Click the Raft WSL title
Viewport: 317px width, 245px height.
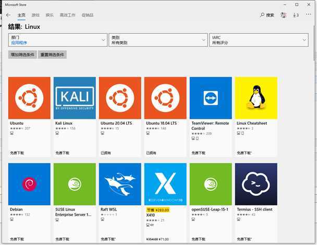click(108, 210)
